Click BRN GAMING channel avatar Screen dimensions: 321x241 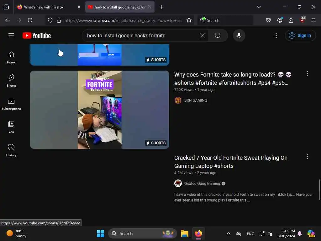pos(178,100)
